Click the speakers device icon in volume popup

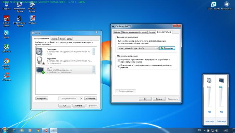[x=209, y=80]
